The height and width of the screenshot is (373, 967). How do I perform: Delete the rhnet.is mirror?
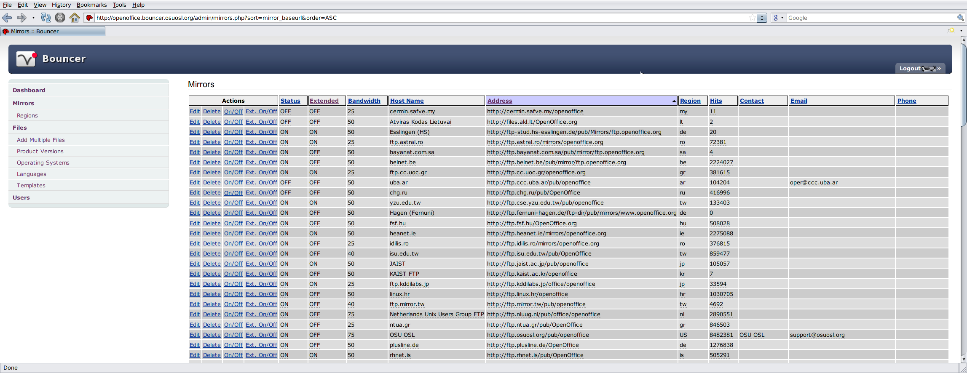pos(212,355)
